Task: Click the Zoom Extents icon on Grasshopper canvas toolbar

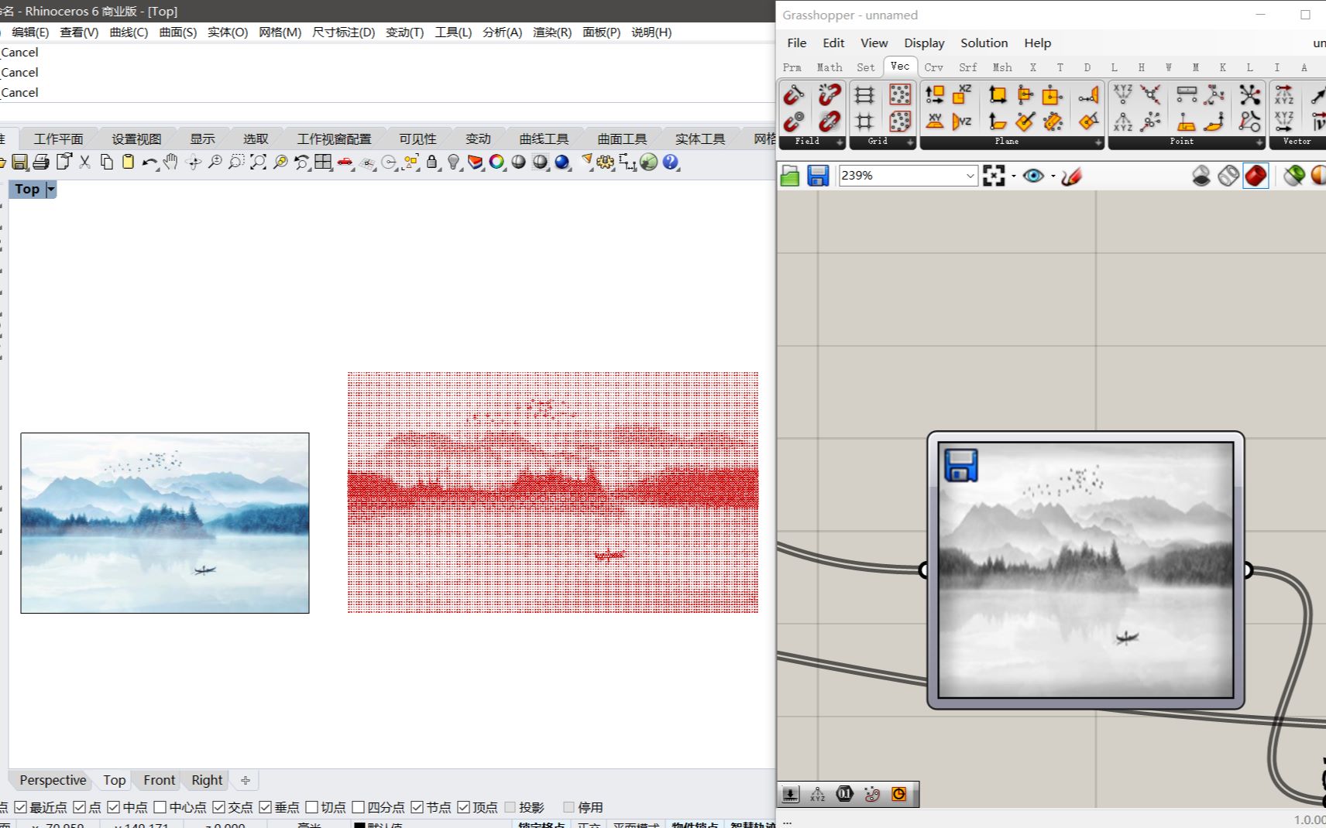Action: [x=994, y=176]
